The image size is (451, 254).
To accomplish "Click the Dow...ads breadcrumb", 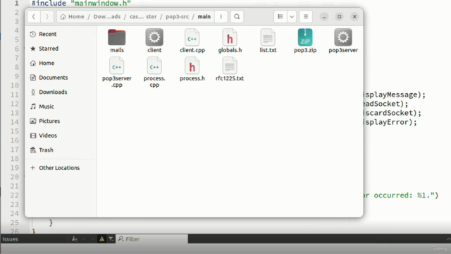I will [107, 17].
